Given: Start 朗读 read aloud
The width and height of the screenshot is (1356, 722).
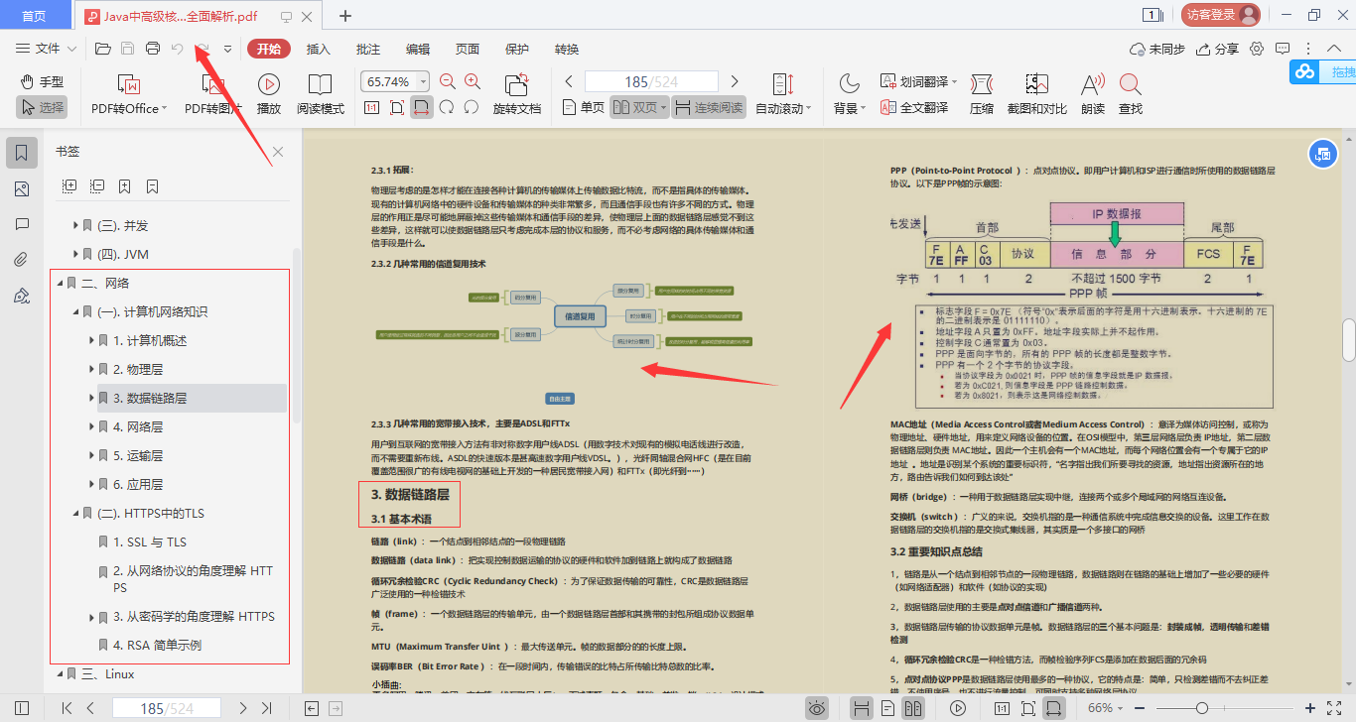Looking at the screenshot, I should [x=1093, y=95].
